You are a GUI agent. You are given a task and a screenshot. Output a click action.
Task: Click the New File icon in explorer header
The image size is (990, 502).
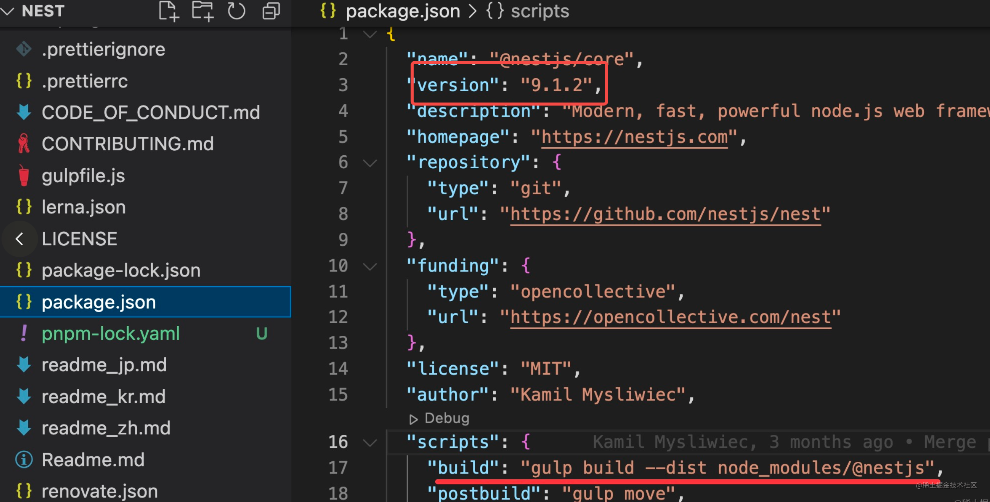coord(169,11)
